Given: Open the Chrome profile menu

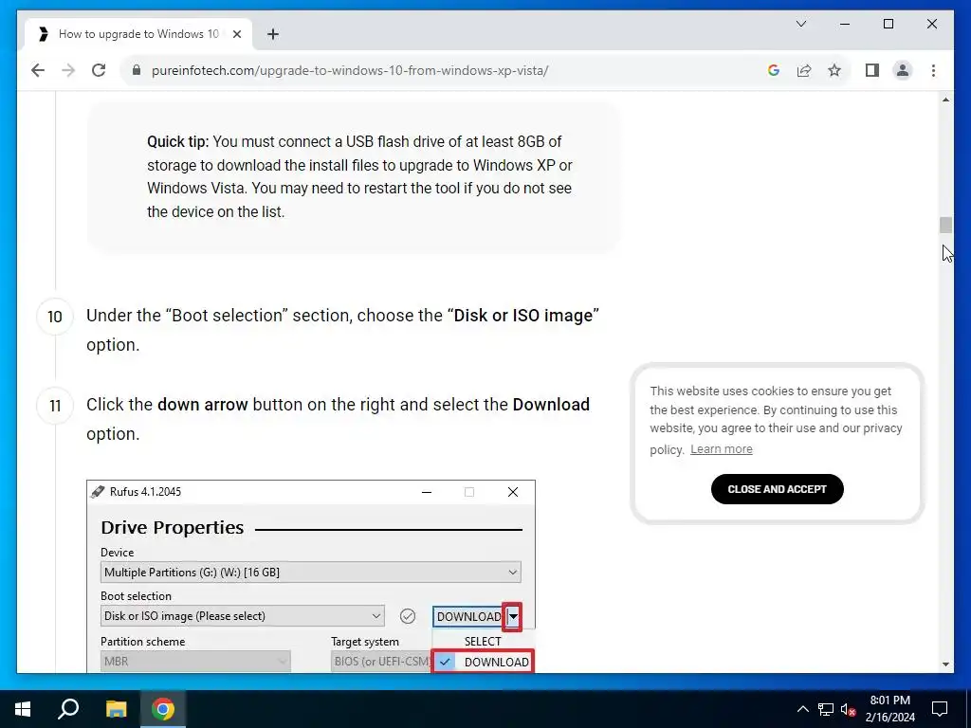Looking at the screenshot, I should point(903,70).
